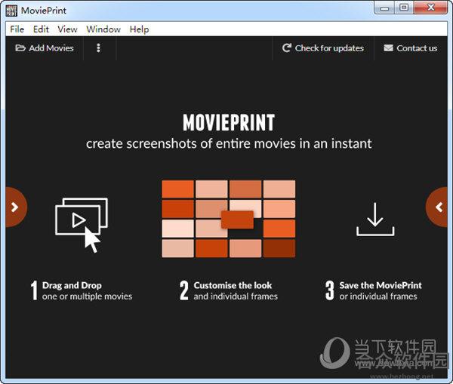This screenshot has width=453, height=384.
Task: Click 'and individual frames' text
Action: click(236, 296)
